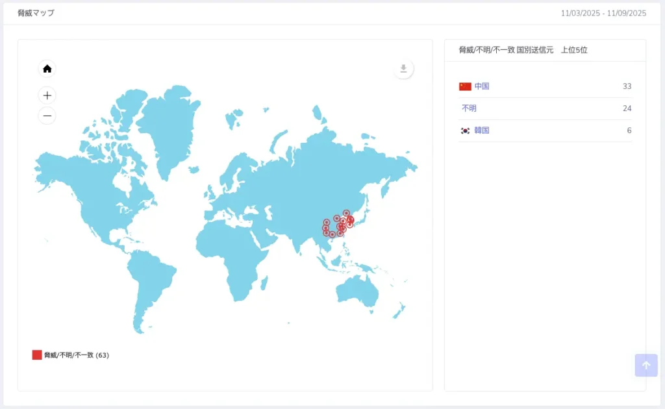Reset map with the home icon

47,69
